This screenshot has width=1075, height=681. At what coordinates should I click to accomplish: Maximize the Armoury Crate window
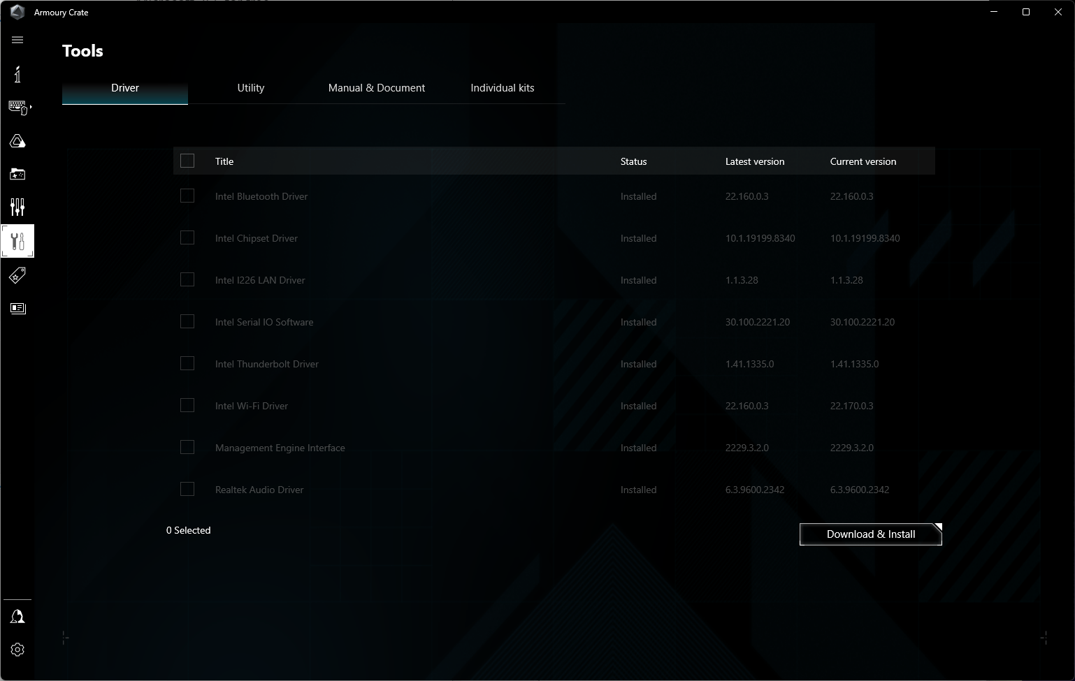pos(1026,12)
